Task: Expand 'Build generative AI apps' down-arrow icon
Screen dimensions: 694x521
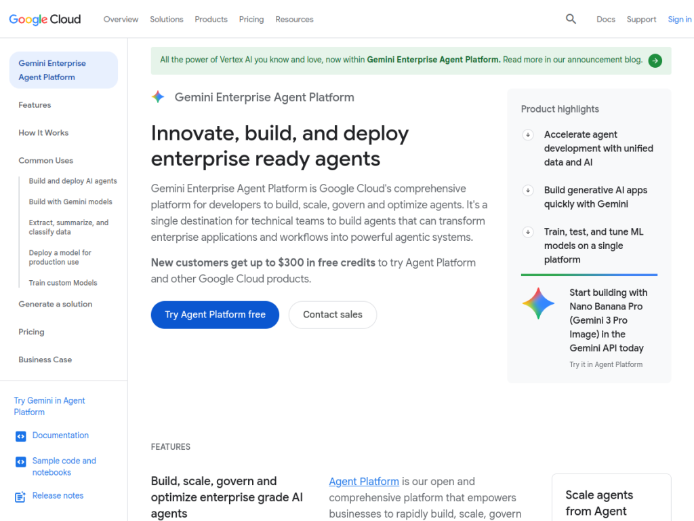Action: 527,191
